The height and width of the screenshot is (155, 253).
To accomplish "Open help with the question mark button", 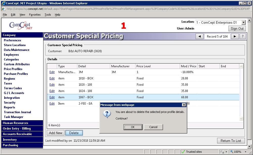I will pyautogui.click(x=243, y=37).
